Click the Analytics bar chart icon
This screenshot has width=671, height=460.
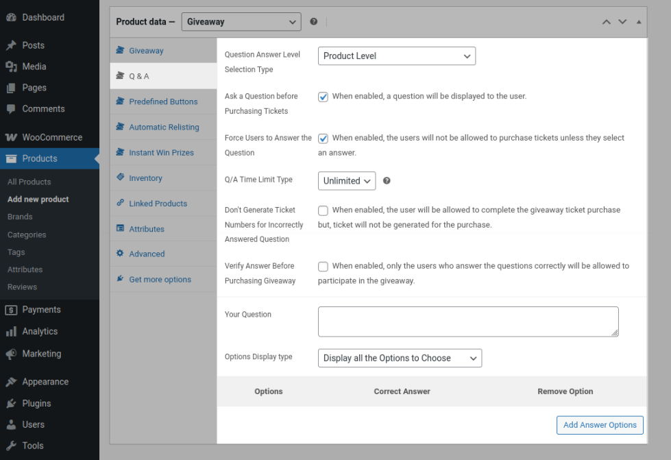11,331
